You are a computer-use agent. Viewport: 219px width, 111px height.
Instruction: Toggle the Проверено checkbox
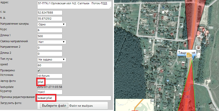(x=39, y=71)
